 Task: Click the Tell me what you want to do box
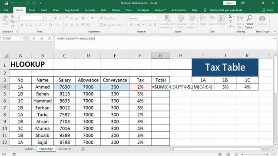225,10
